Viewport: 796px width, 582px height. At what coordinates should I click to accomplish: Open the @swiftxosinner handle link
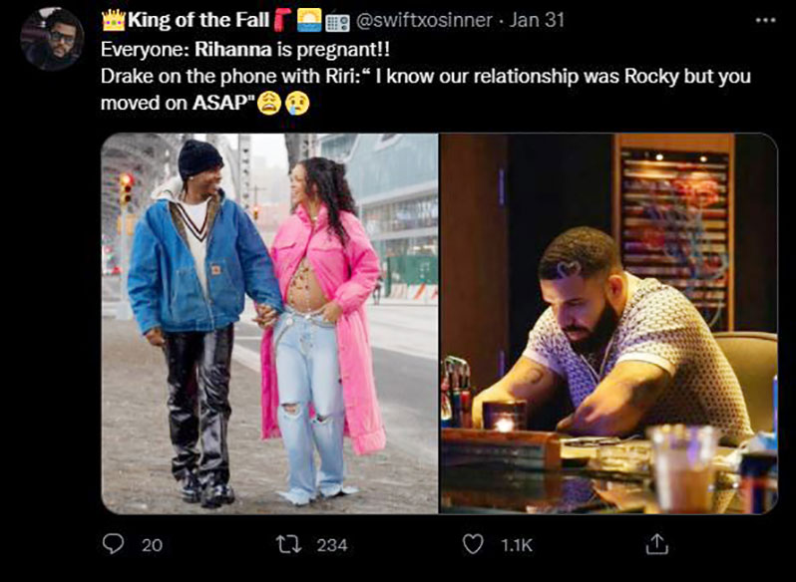tap(424, 20)
